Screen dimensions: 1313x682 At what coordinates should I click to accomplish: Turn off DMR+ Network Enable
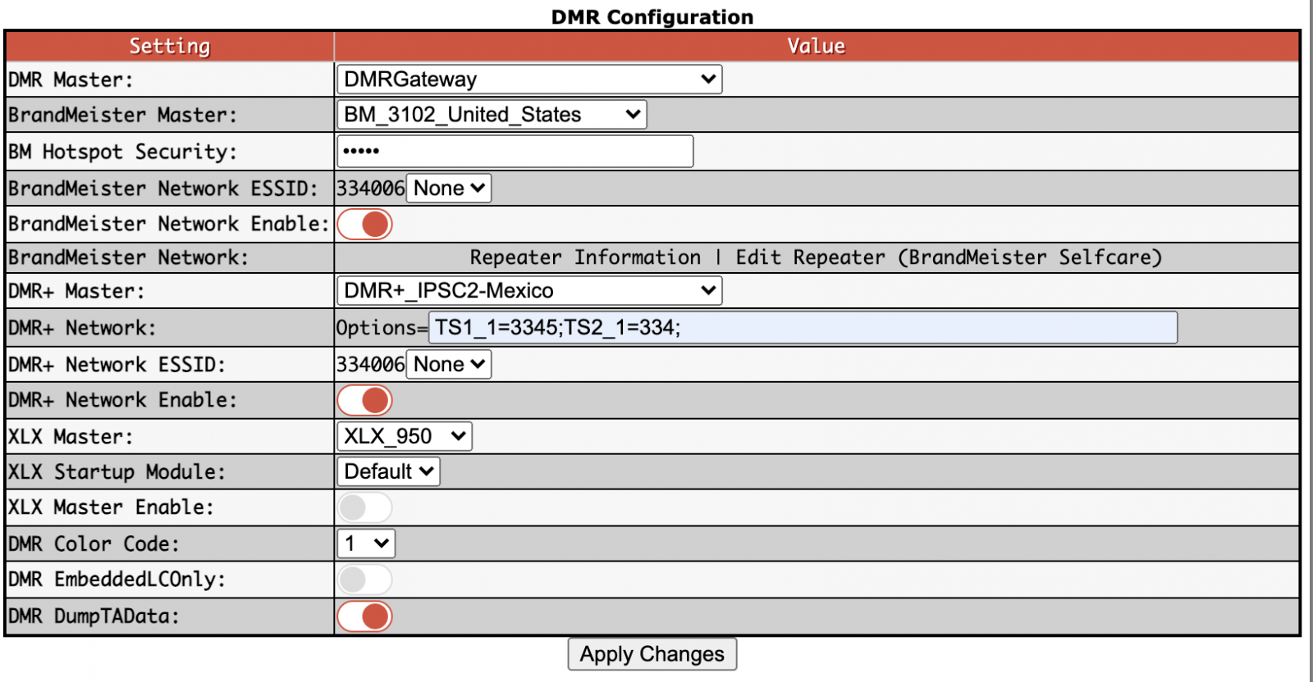click(365, 400)
